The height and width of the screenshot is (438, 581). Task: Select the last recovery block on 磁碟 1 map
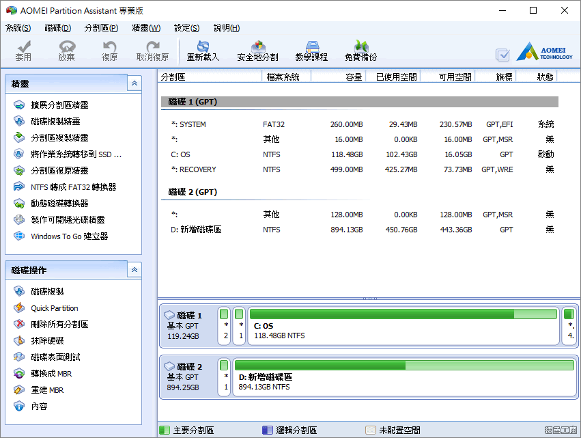pos(569,326)
